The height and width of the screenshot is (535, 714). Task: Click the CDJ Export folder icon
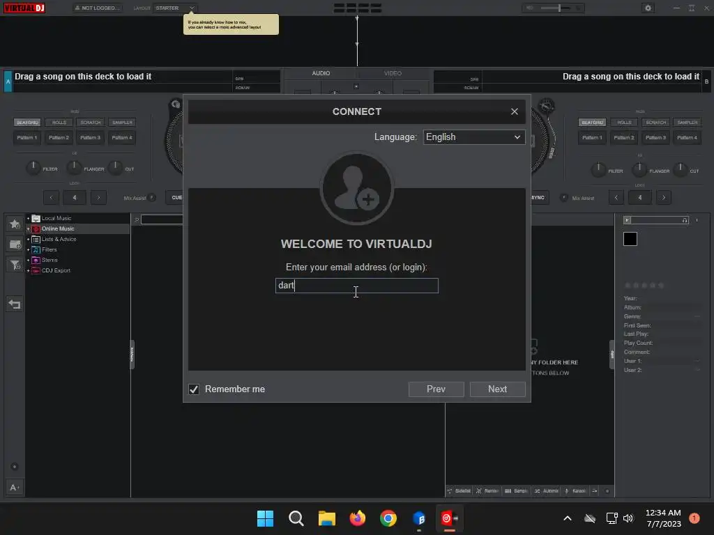[36, 271]
